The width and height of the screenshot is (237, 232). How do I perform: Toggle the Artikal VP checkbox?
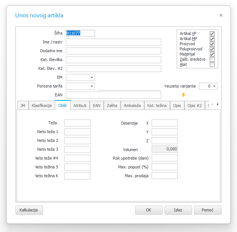coord(212,33)
